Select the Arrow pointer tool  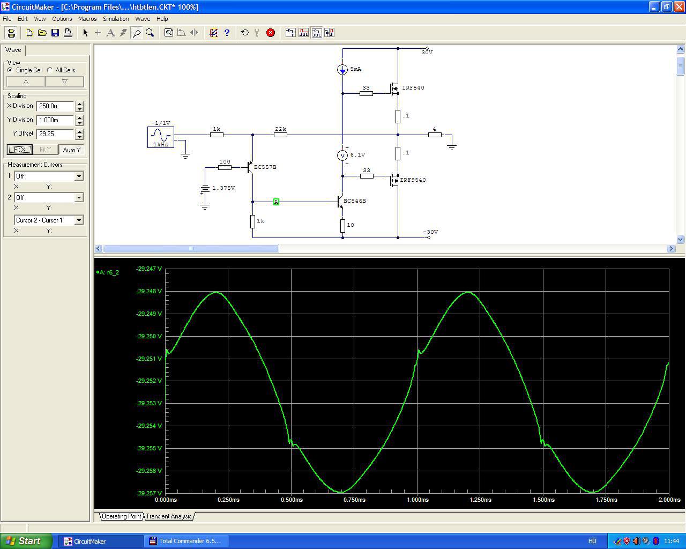click(85, 33)
